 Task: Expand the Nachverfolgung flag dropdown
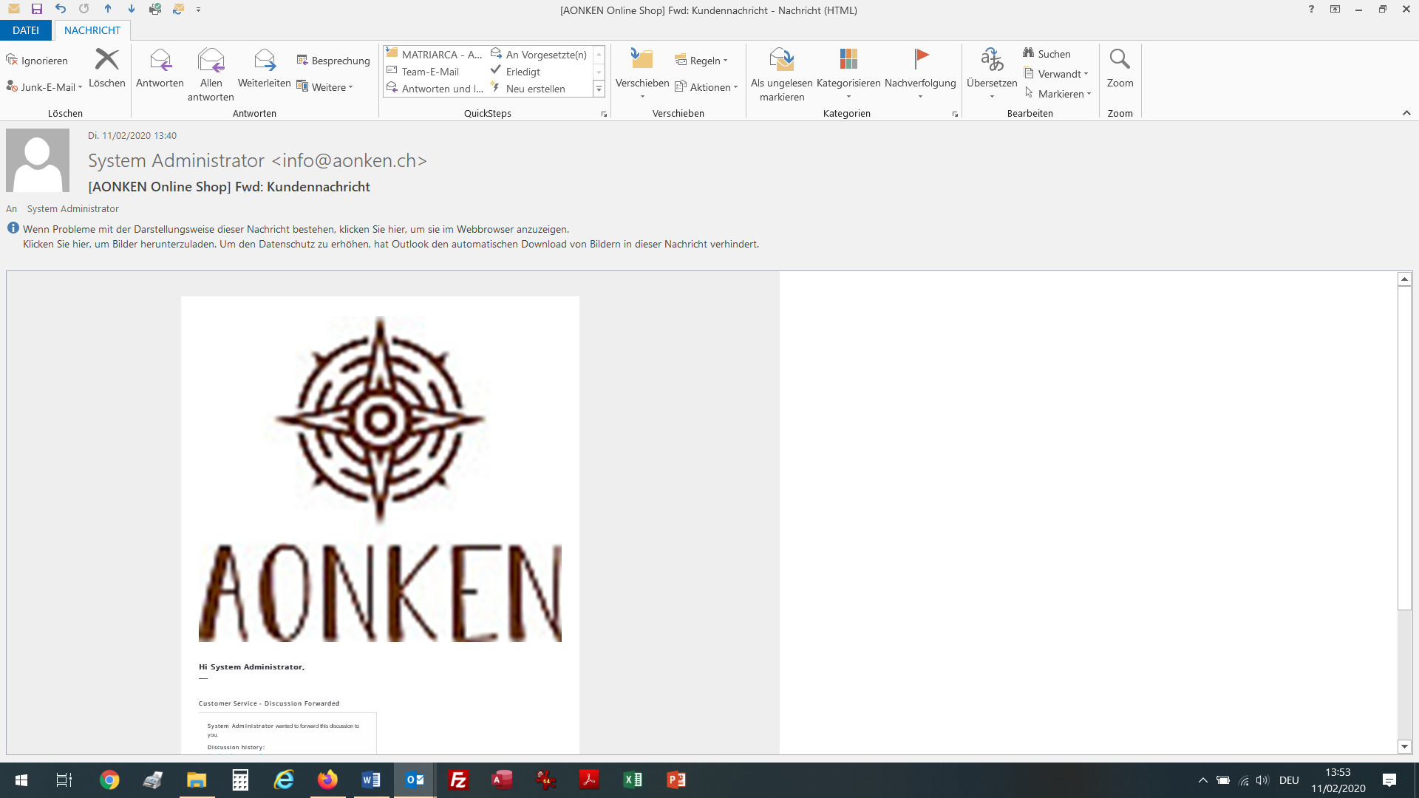click(919, 97)
